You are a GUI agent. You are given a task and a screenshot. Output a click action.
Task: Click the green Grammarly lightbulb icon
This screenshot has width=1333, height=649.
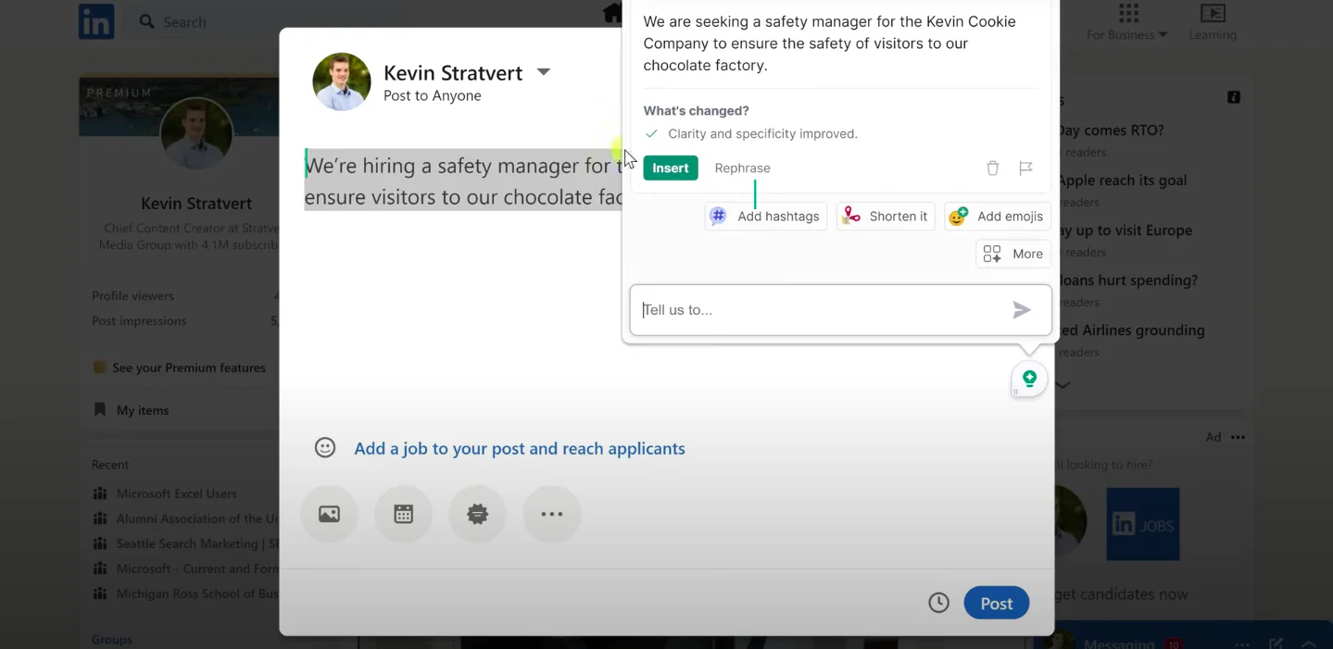pos(1029,378)
